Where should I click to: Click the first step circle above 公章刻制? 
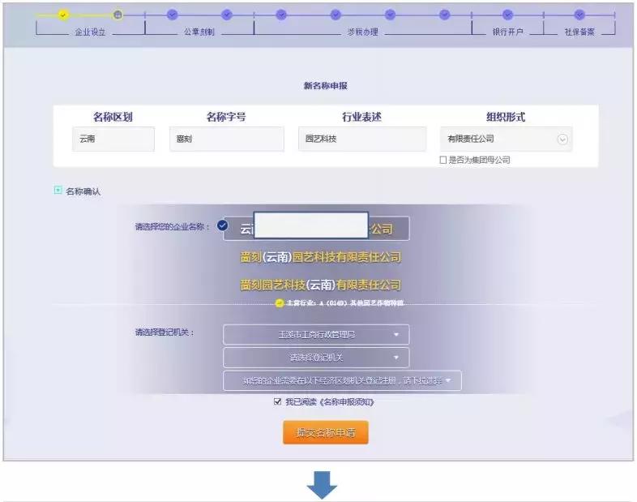click(173, 15)
